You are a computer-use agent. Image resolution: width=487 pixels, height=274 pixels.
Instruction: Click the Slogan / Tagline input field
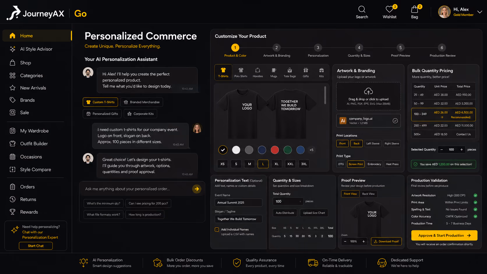coord(239,219)
